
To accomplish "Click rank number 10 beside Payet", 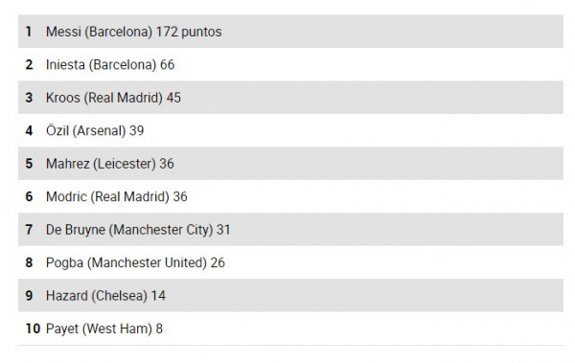I will pos(33,329).
